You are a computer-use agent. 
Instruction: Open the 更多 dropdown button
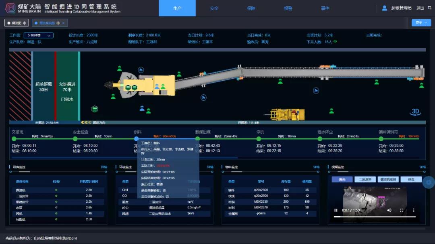click(421, 22)
